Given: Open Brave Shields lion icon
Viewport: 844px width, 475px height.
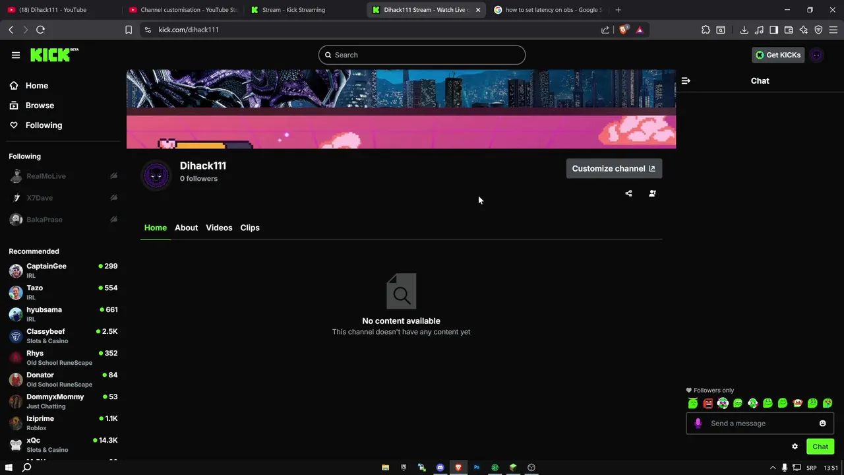Looking at the screenshot, I should 624,30.
